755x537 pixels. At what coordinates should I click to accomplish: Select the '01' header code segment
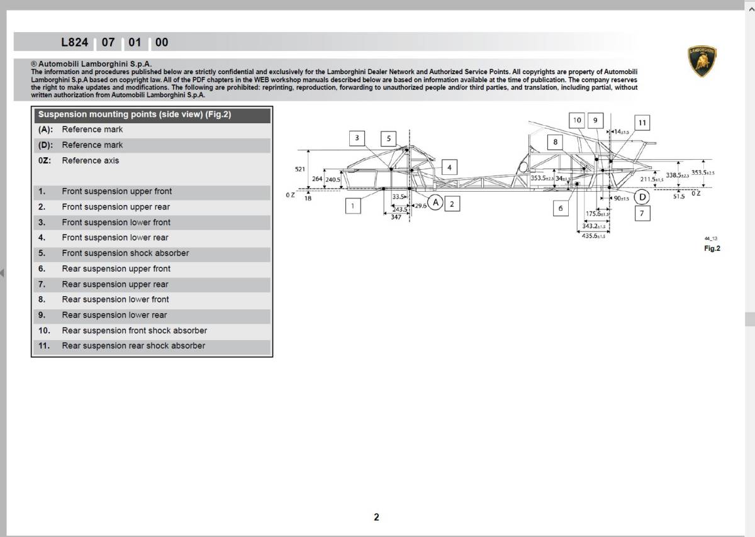point(135,42)
